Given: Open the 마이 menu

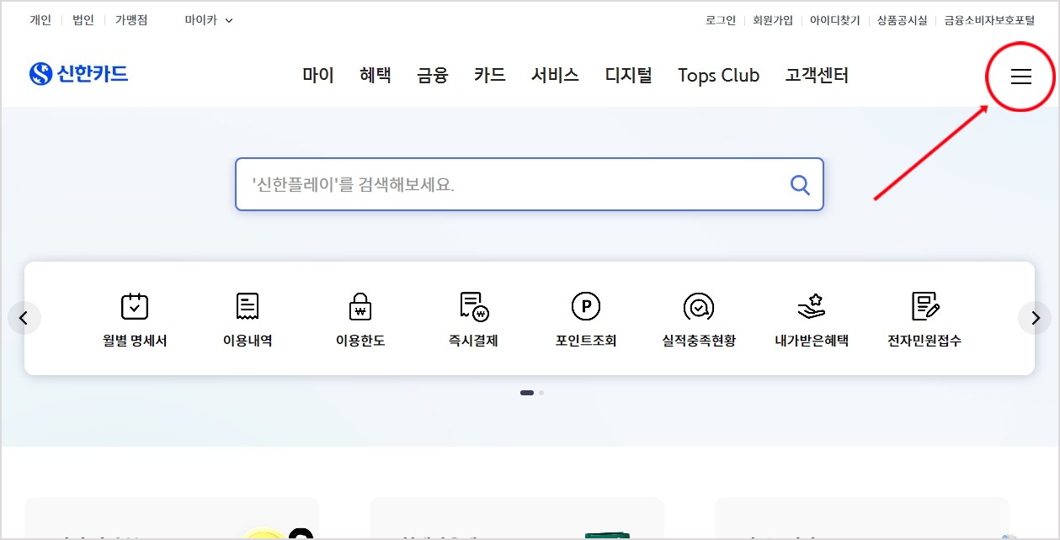Looking at the screenshot, I should point(318,76).
